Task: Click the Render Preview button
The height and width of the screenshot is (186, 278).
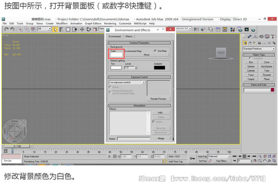Action: click(158, 99)
